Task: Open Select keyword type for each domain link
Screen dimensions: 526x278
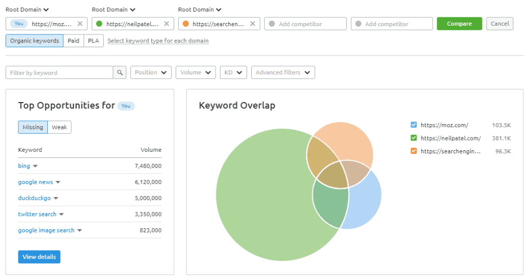Action: click(x=158, y=41)
